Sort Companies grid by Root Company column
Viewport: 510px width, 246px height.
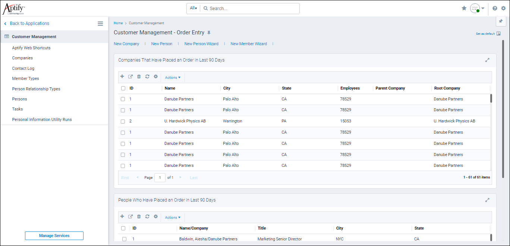[447, 88]
